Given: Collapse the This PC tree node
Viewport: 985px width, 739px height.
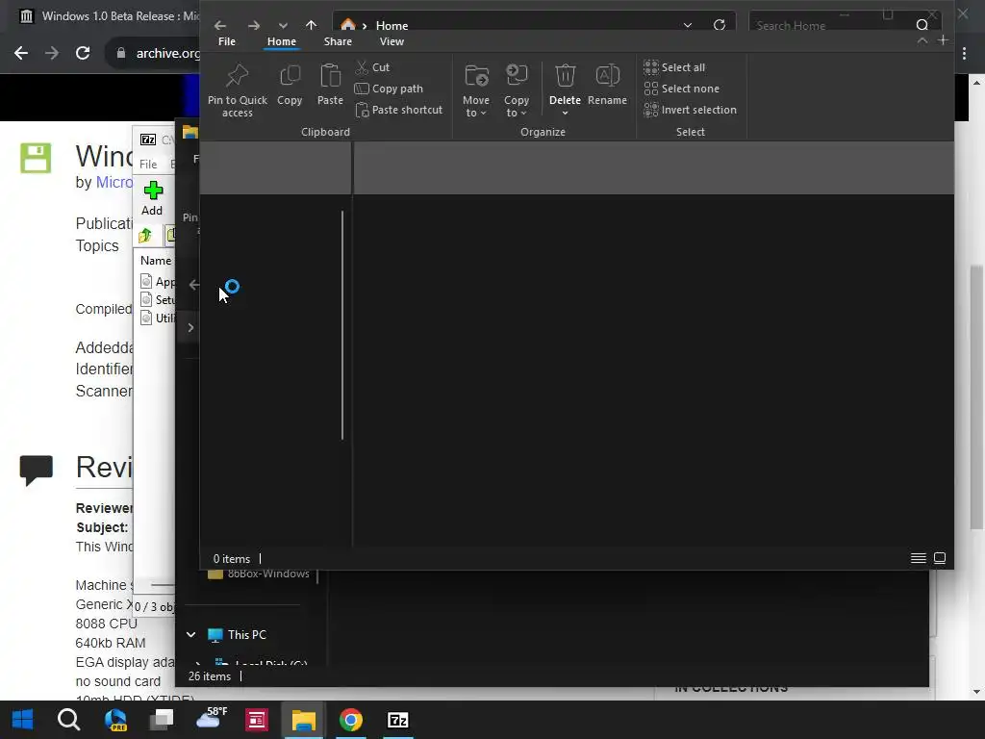Looking at the screenshot, I should pos(191,635).
